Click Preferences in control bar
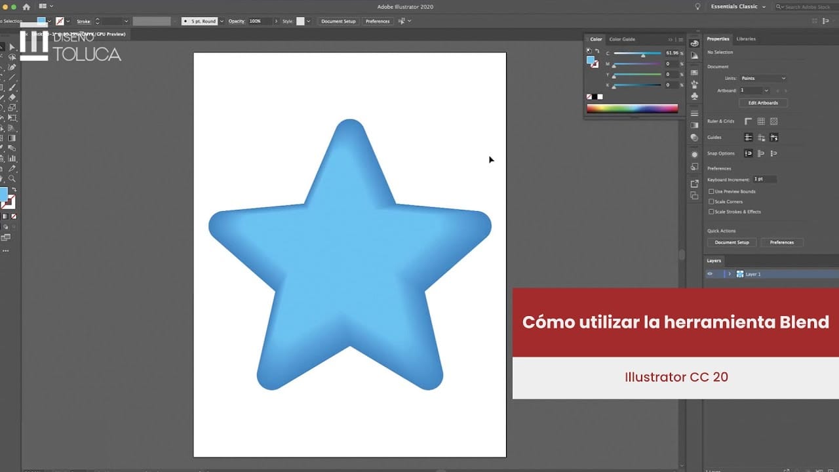The width and height of the screenshot is (839, 472). pyautogui.click(x=378, y=21)
